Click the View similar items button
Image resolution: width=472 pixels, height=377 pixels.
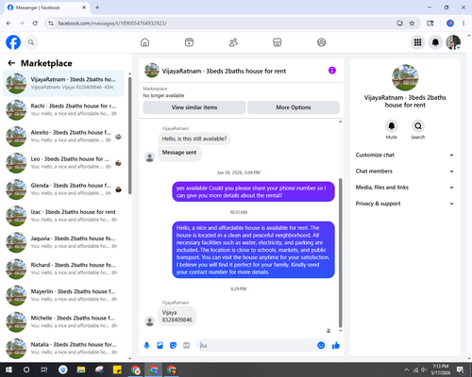tap(194, 107)
